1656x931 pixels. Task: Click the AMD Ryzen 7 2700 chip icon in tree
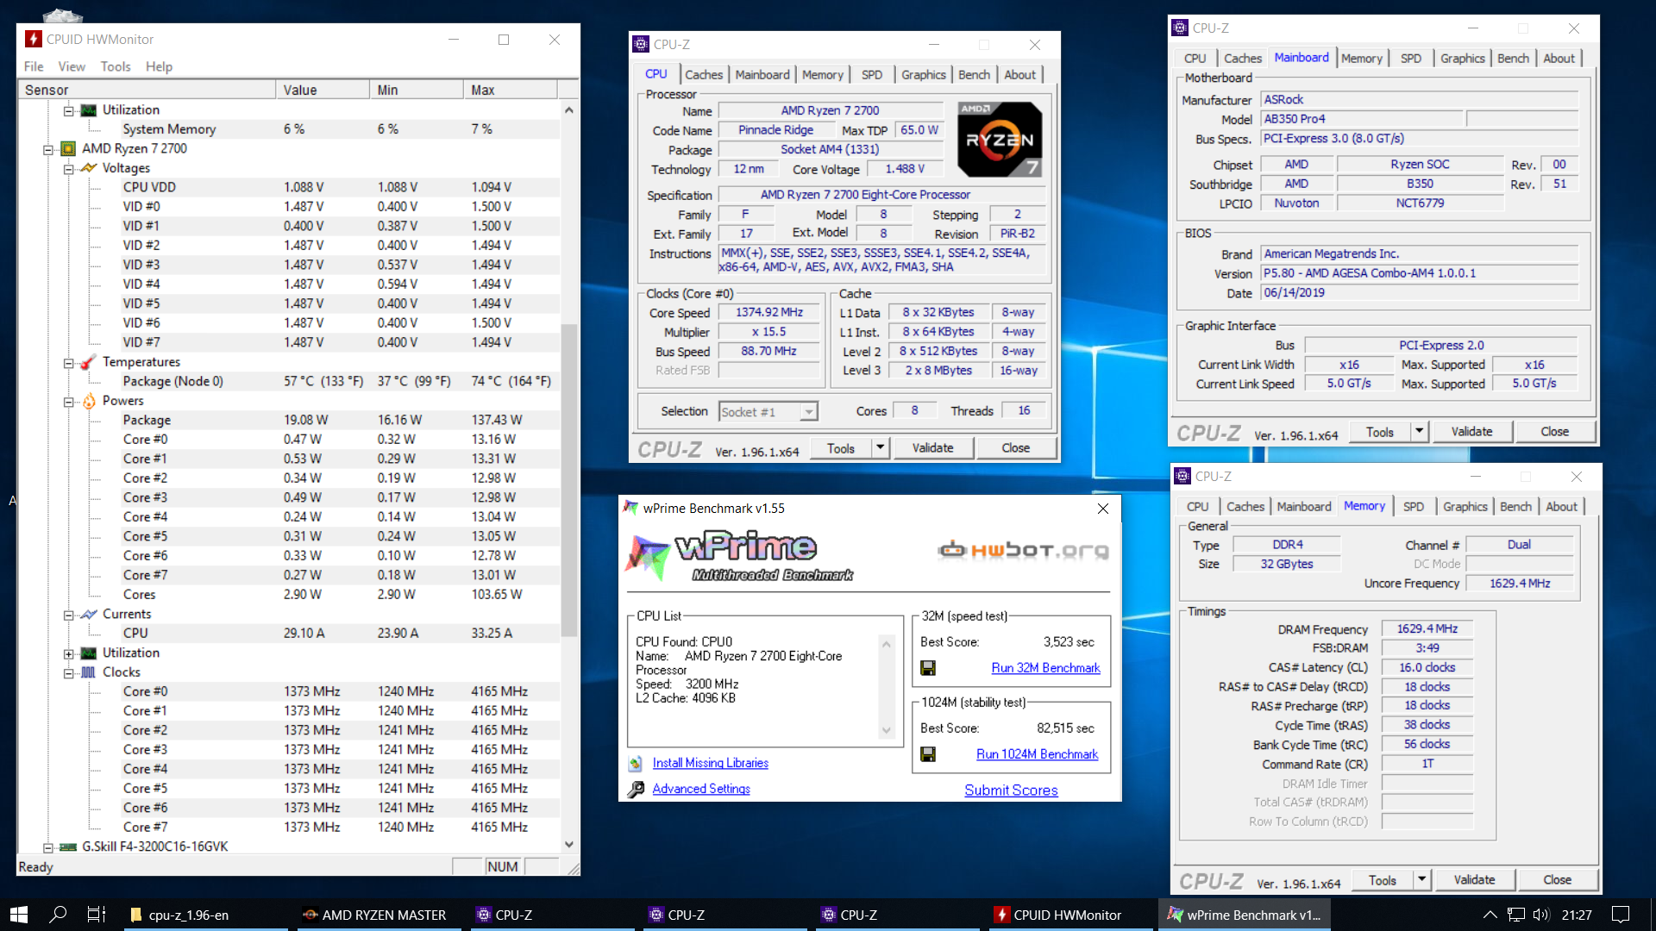point(68,148)
